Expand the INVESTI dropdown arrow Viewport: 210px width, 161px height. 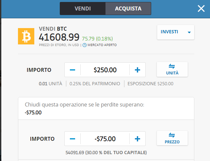coord(189,32)
